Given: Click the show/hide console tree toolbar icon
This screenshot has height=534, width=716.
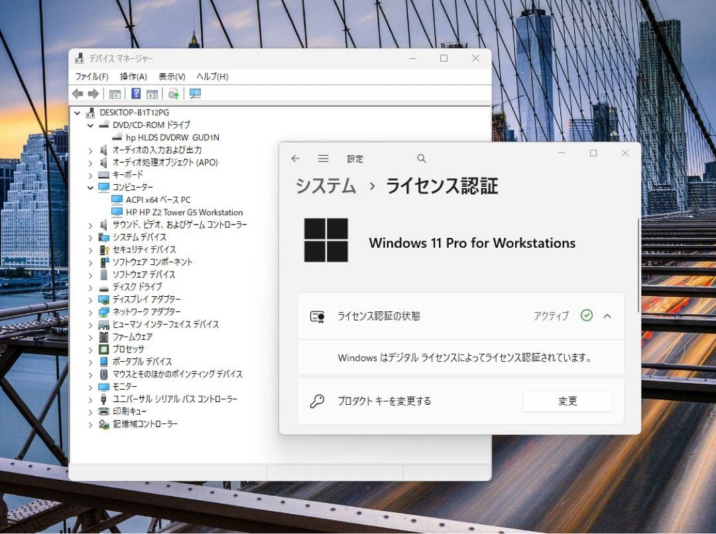Looking at the screenshot, I should coord(115,94).
